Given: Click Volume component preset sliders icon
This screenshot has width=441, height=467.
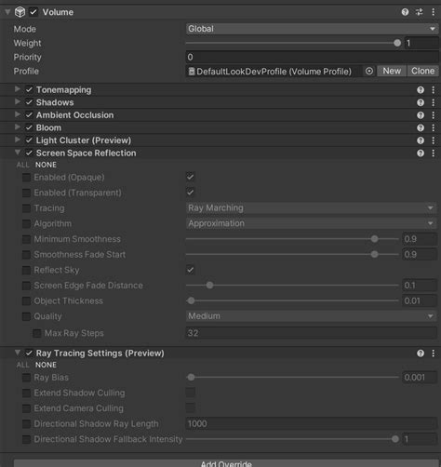Looking at the screenshot, I should tap(420, 12).
